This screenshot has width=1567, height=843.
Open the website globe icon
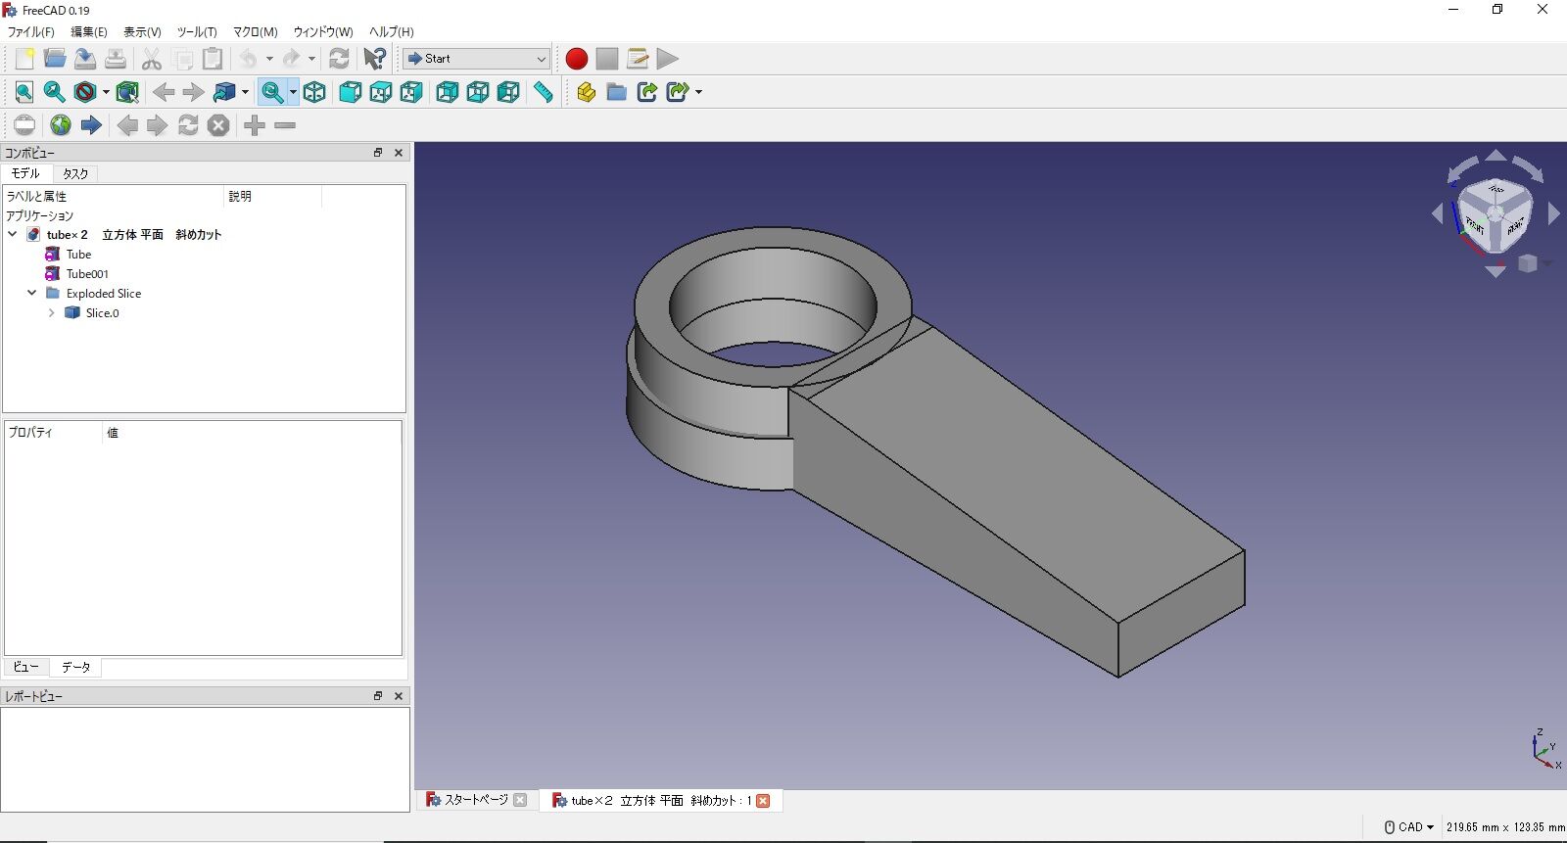61,125
